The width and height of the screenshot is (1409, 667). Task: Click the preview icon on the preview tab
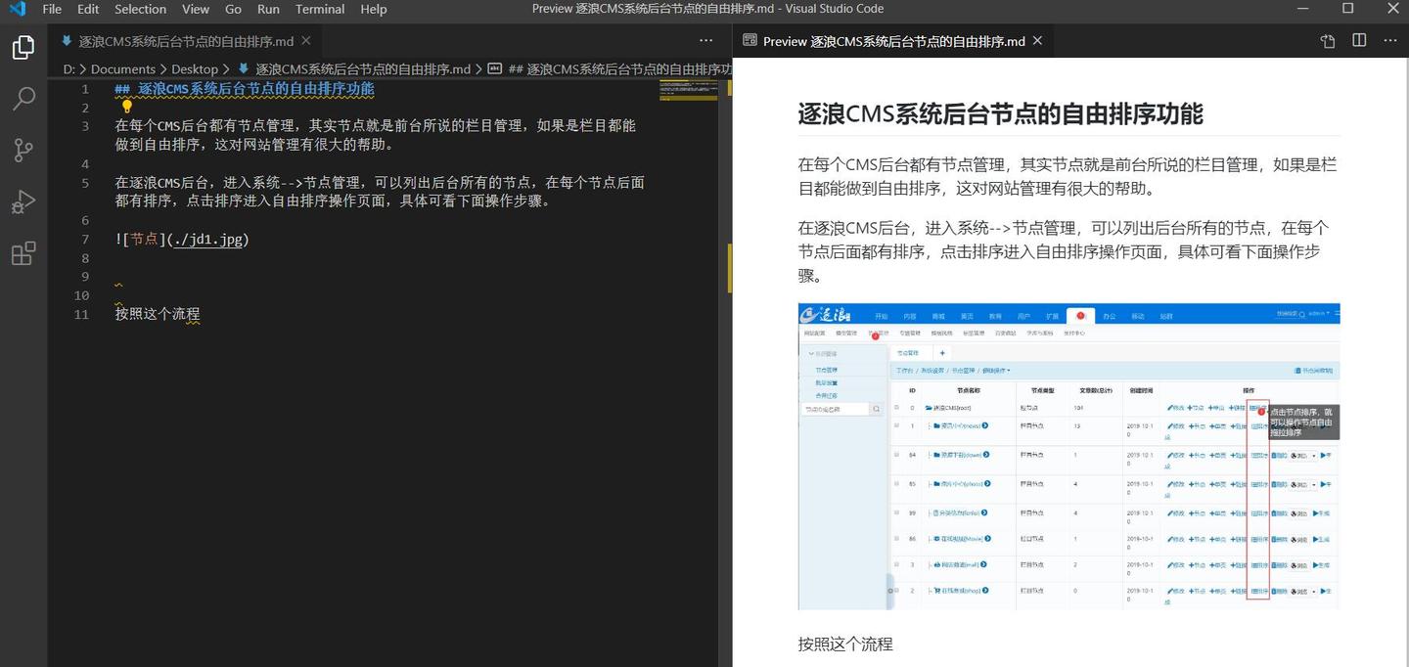pyautogui.click(x=750, y=40)
